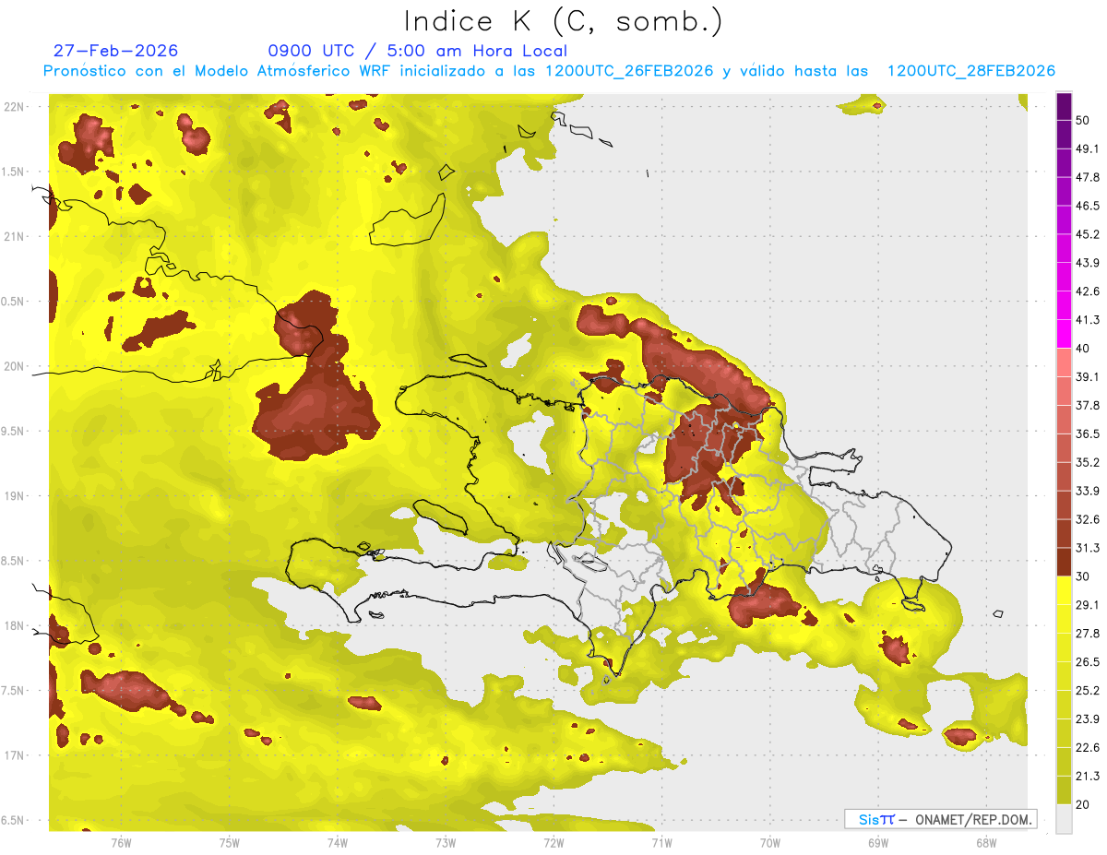Click the '70W' longitude axis label
Image resolution: width=1107 pixels, height=855 pixels.
[769, 842]
